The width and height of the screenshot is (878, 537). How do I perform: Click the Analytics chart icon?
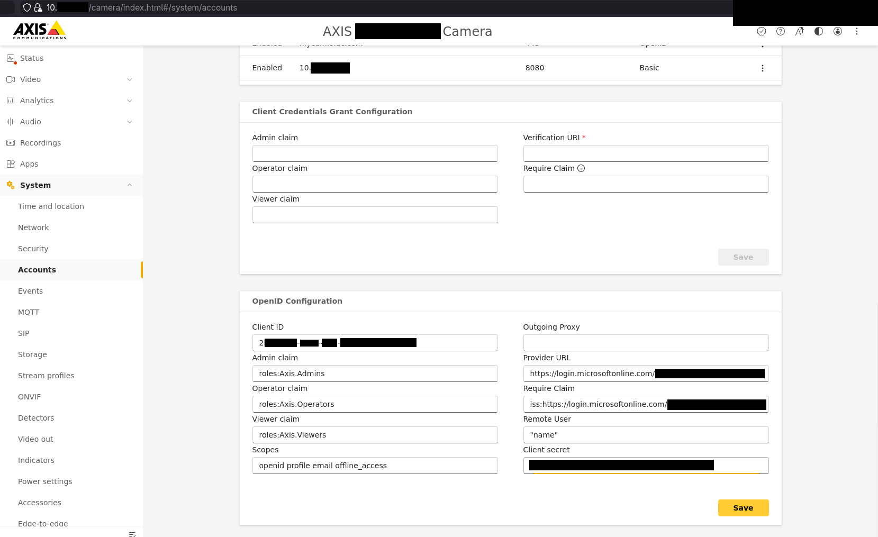click(x=11, y=101)
